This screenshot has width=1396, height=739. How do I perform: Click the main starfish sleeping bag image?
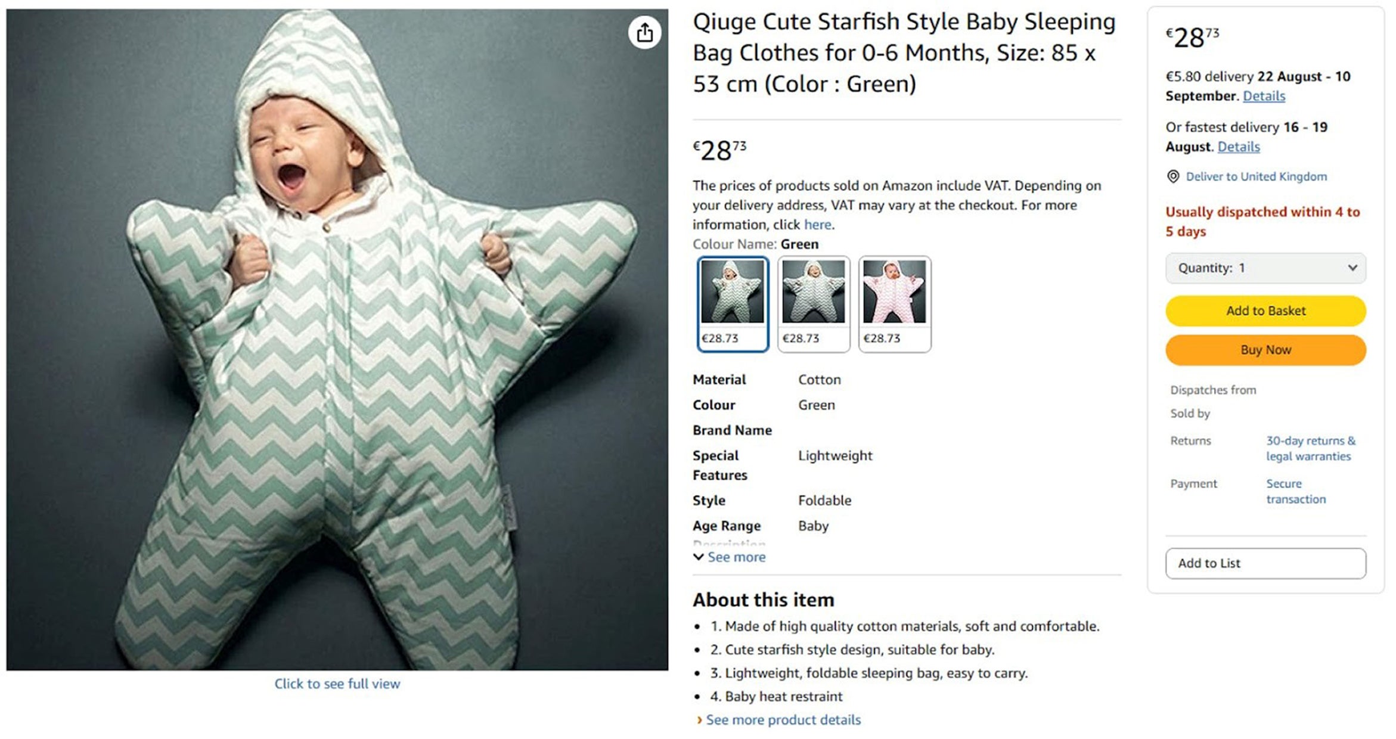(x=337, y=340)
